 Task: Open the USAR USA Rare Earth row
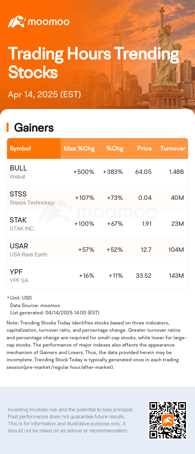[x=97, y=250]
